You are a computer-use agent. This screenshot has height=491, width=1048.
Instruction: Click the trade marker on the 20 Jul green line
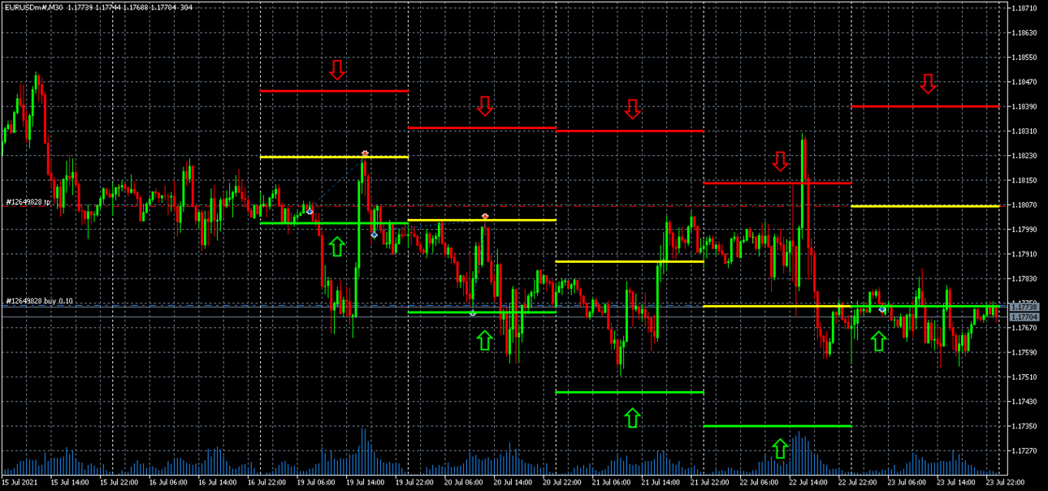pos(473,313)
